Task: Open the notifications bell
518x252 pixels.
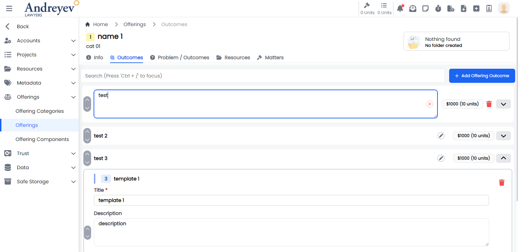Action: click(400, 8)
